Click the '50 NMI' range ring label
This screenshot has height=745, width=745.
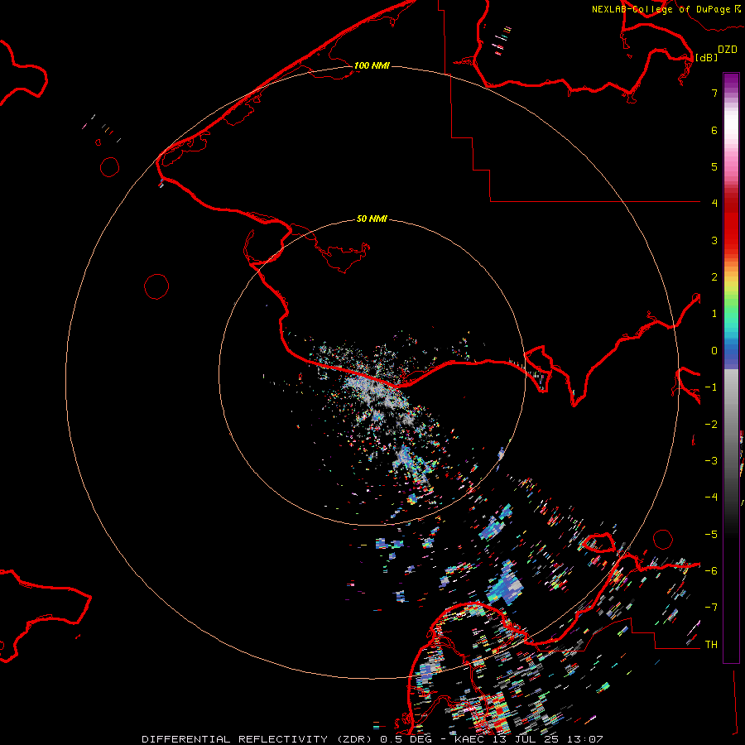pos(372,219)
